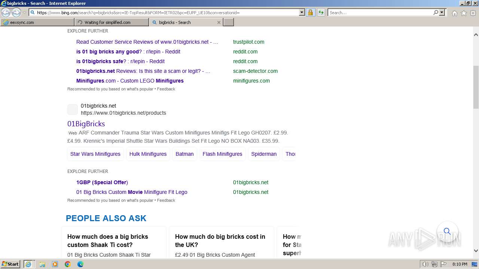Click the 8:10 PM clock
The image size is (479, 269).
tap(460, 264)
